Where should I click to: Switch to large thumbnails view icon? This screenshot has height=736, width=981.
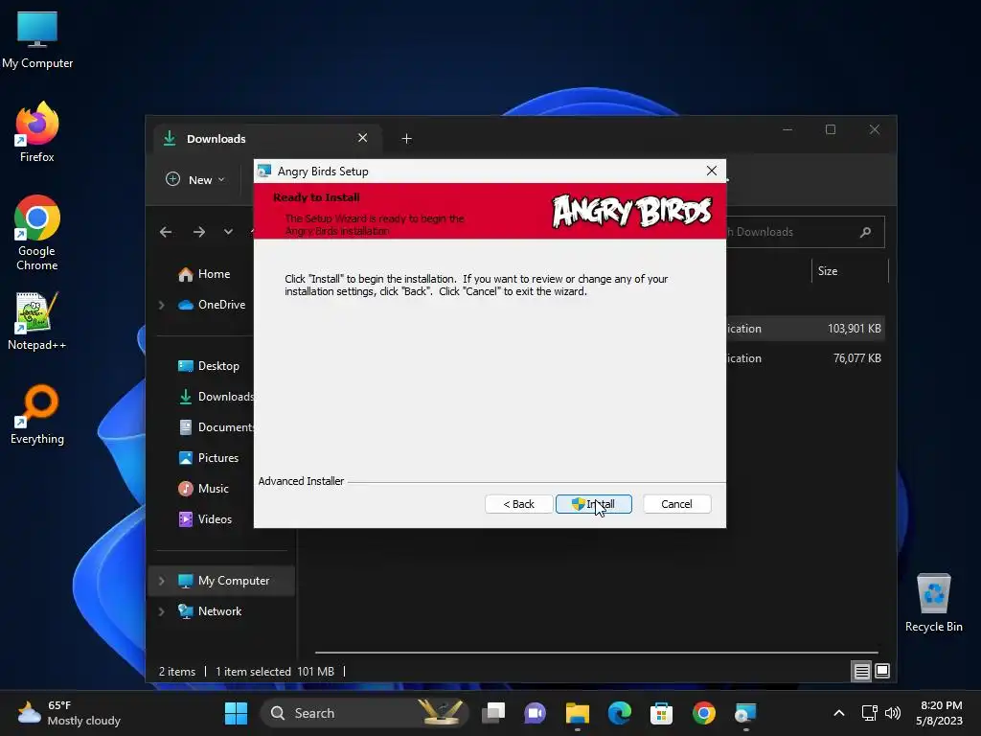882,672
